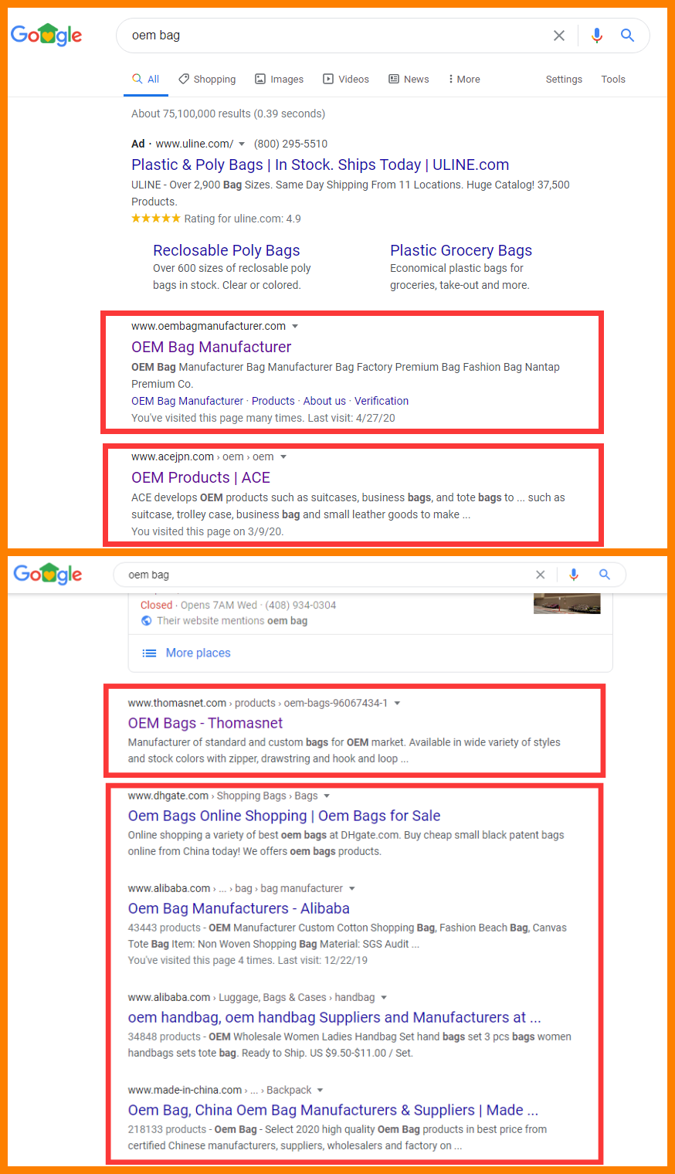Click the five-star rating for uline.com
This screenshot has width=675, height=1174.
pyautogui.click(x=156, y=219)
